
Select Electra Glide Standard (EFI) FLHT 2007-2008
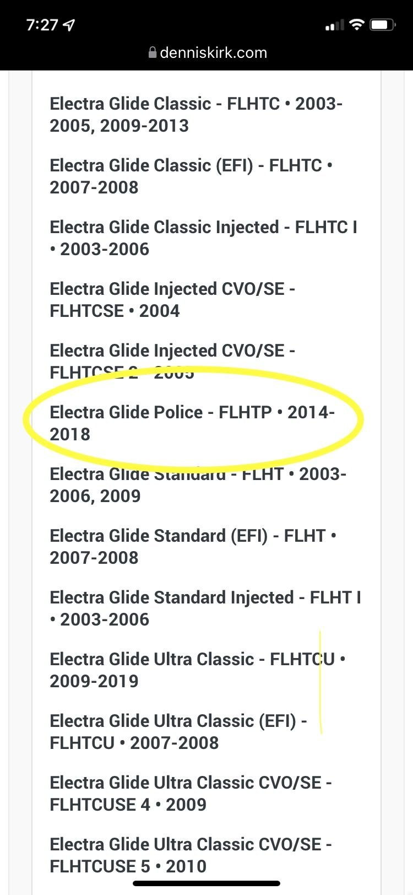193,547
